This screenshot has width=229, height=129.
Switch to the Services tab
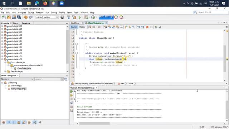click(x=26, y=23)
